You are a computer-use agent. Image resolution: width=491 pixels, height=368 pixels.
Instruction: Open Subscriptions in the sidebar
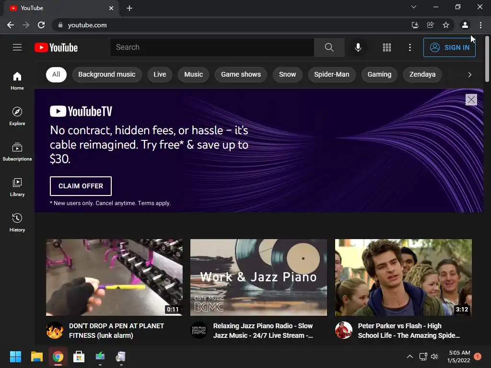coord(17,151)
